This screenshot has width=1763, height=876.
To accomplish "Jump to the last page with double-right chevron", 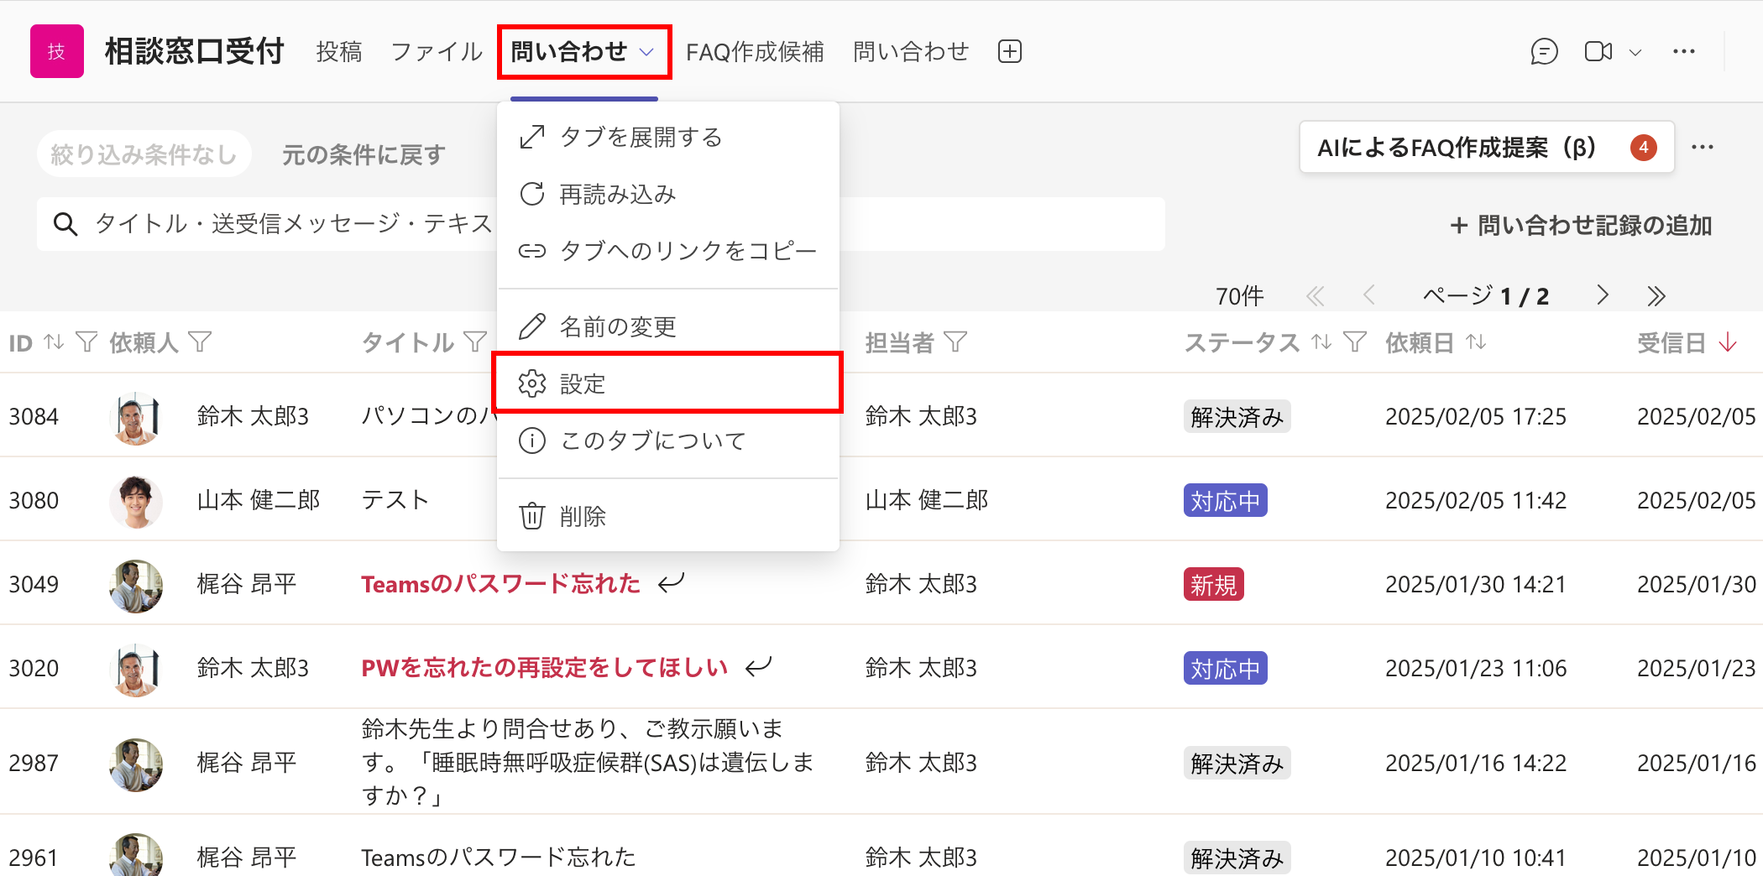I will (x=1656, y=295).
